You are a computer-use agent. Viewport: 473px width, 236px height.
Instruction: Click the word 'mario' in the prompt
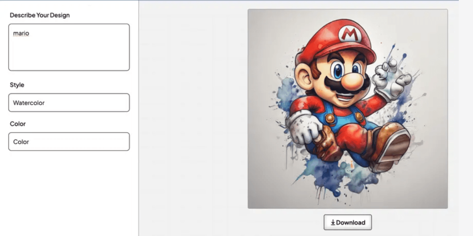[21, 33]
